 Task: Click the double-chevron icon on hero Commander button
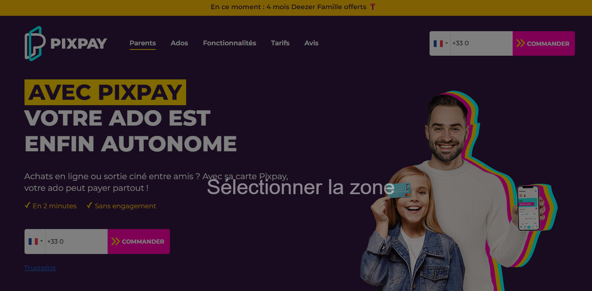pos(115,242)
